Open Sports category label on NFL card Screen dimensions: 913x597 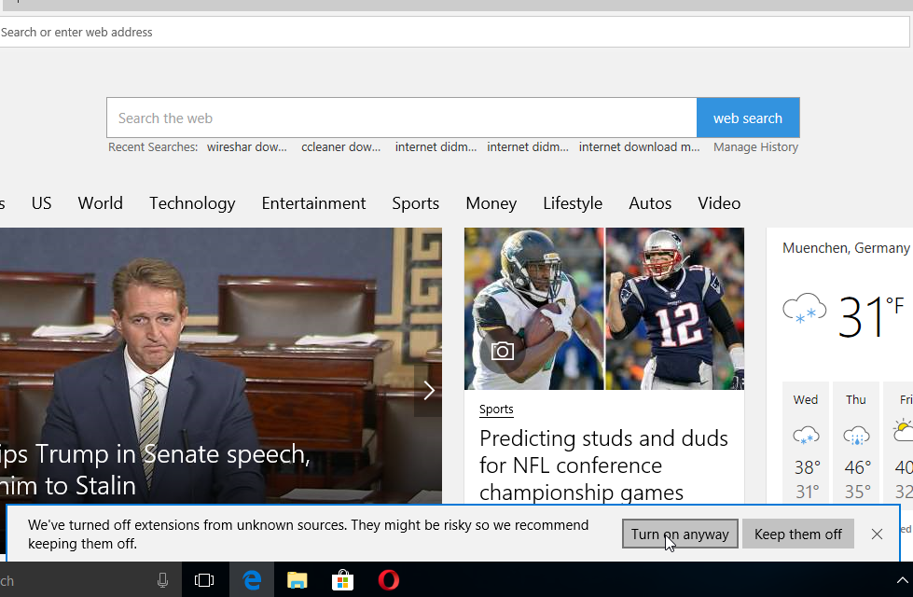496,409
